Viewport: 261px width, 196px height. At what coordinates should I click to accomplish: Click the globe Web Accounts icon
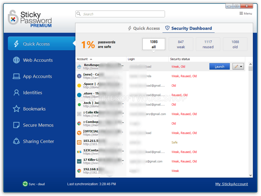[16, 60]
